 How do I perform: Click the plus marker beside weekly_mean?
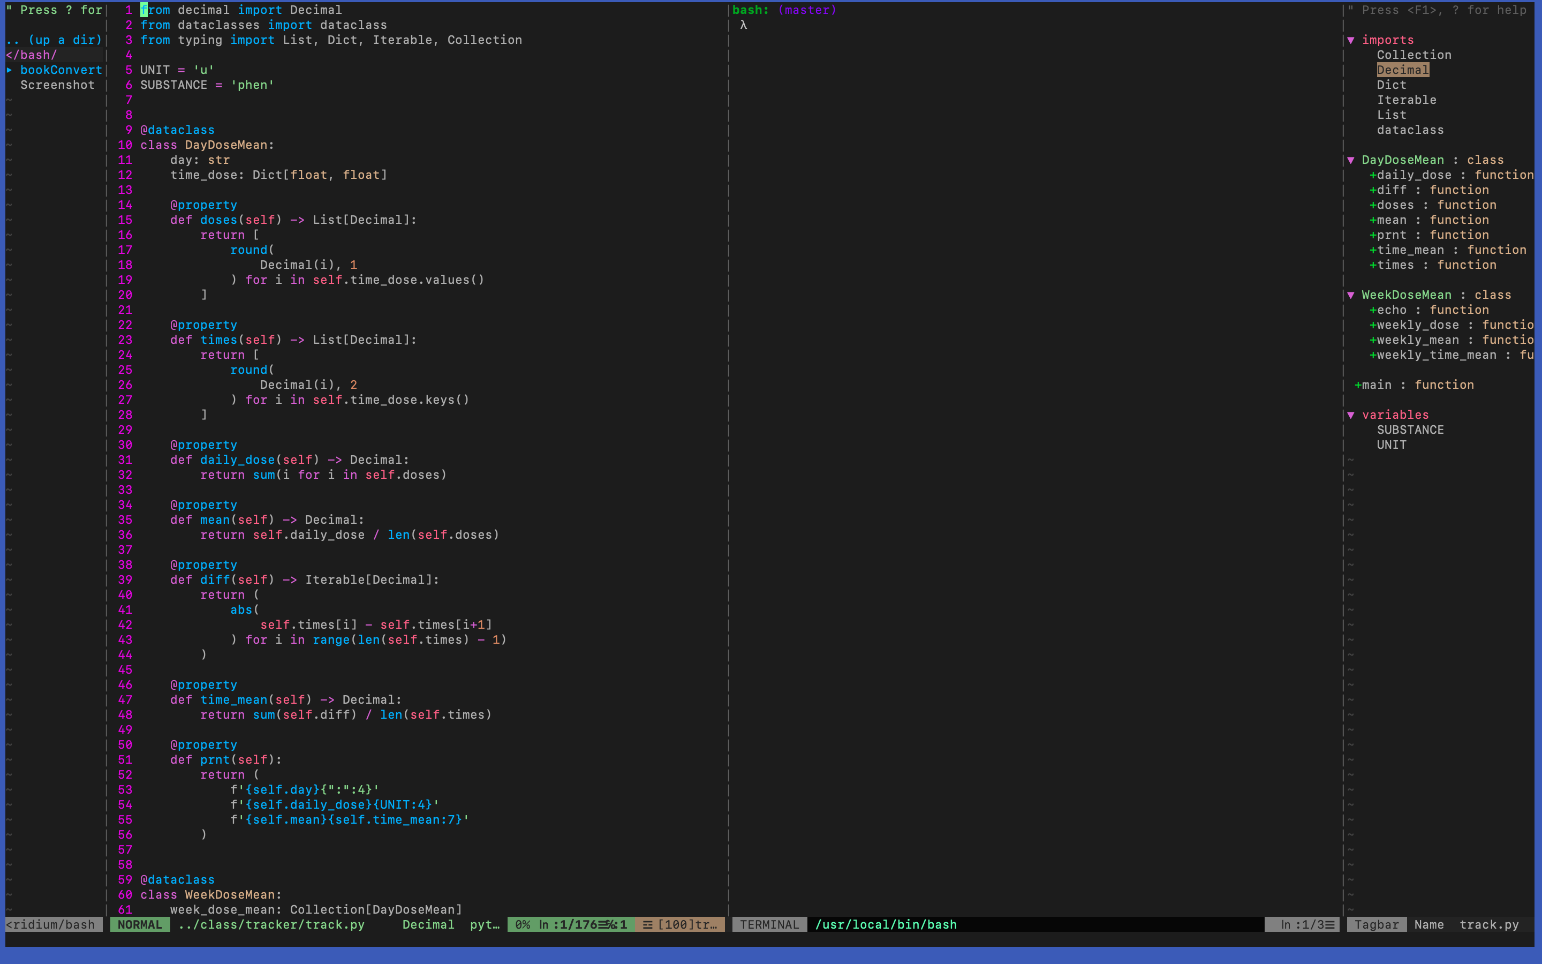1372,340
